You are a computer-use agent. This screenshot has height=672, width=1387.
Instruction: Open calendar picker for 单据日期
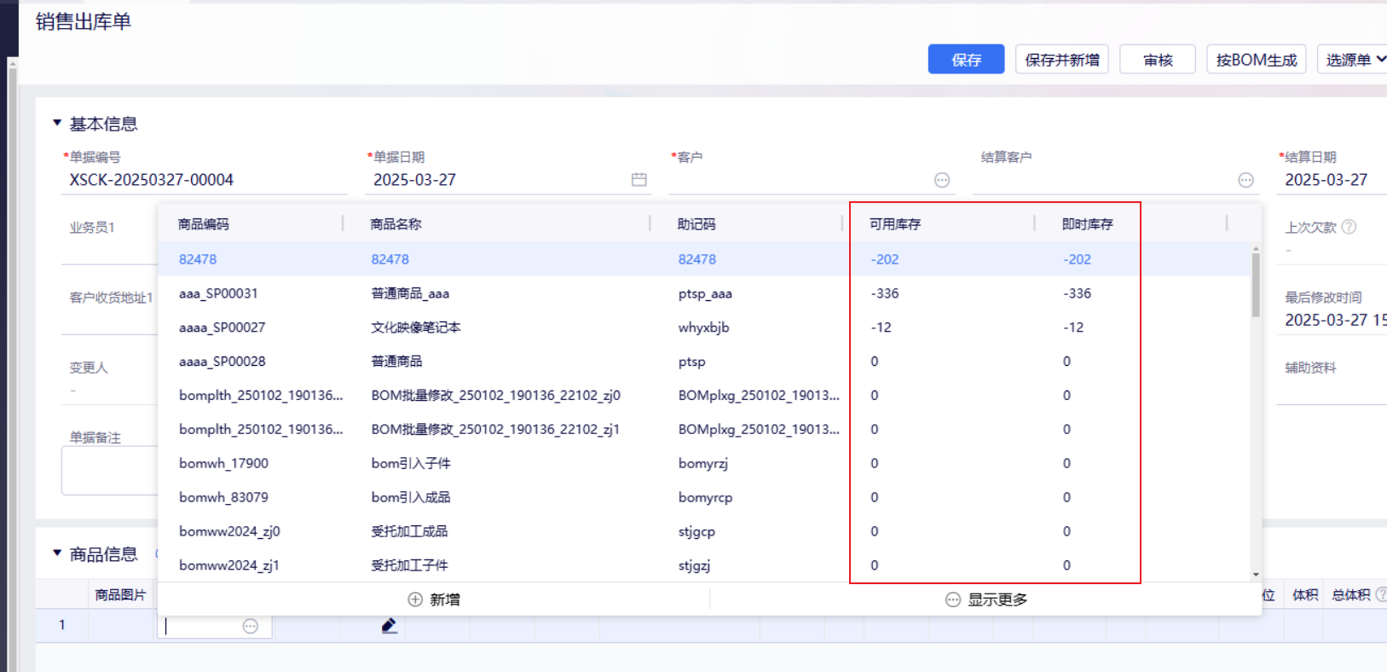[x=639, y=180]
